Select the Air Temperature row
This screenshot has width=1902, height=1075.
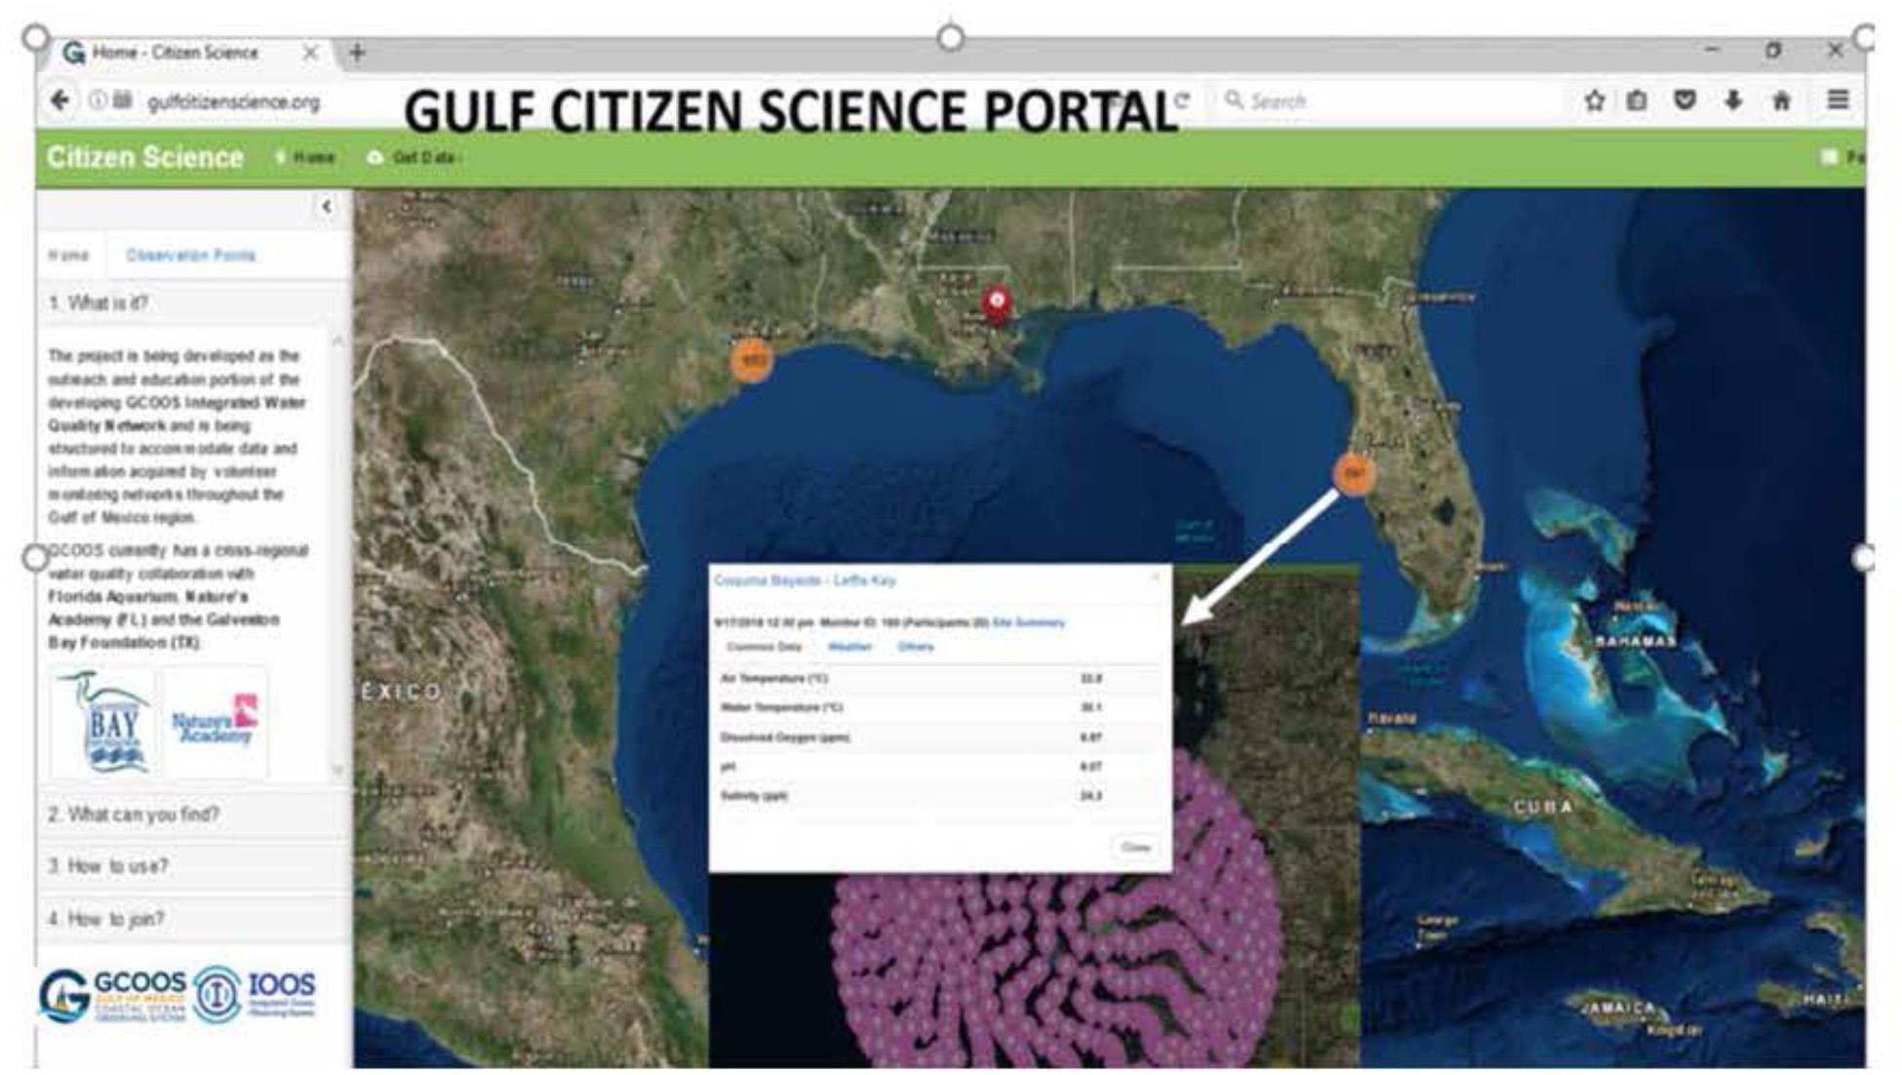point(939,678)
